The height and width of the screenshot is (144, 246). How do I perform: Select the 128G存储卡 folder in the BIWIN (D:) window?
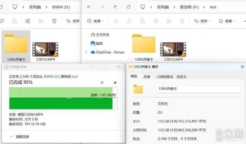coord(16,47)
